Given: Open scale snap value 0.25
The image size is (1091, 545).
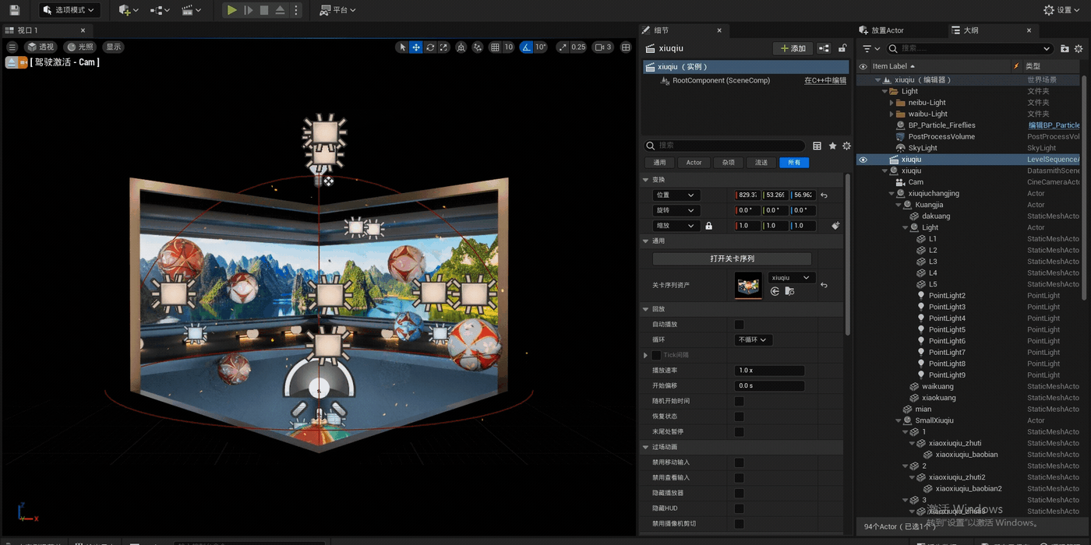Looking at the screenshot, I should pos(578,47).
